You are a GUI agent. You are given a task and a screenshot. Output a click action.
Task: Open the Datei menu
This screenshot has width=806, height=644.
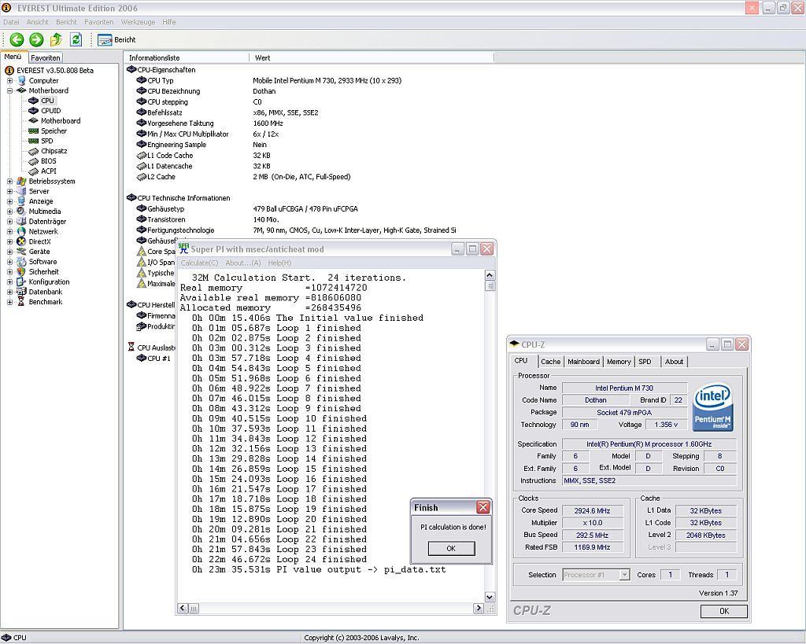[11, 22]
